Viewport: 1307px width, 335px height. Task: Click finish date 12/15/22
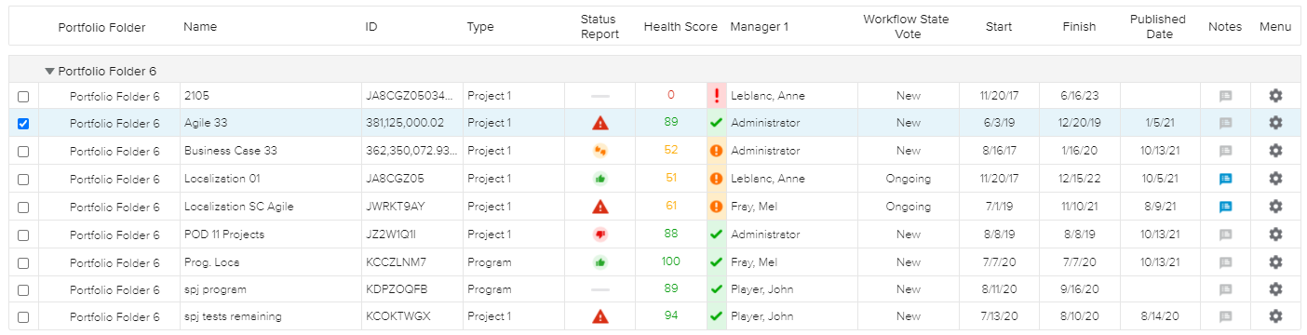[1079, 179]
